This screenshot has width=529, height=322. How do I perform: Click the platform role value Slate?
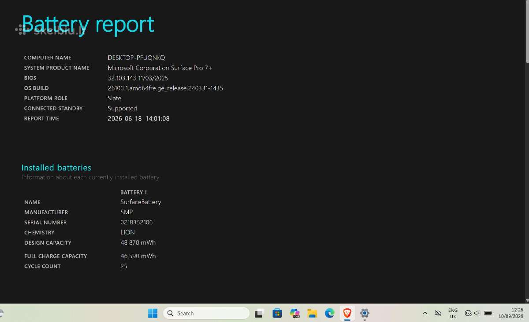[x=114, y=98]
